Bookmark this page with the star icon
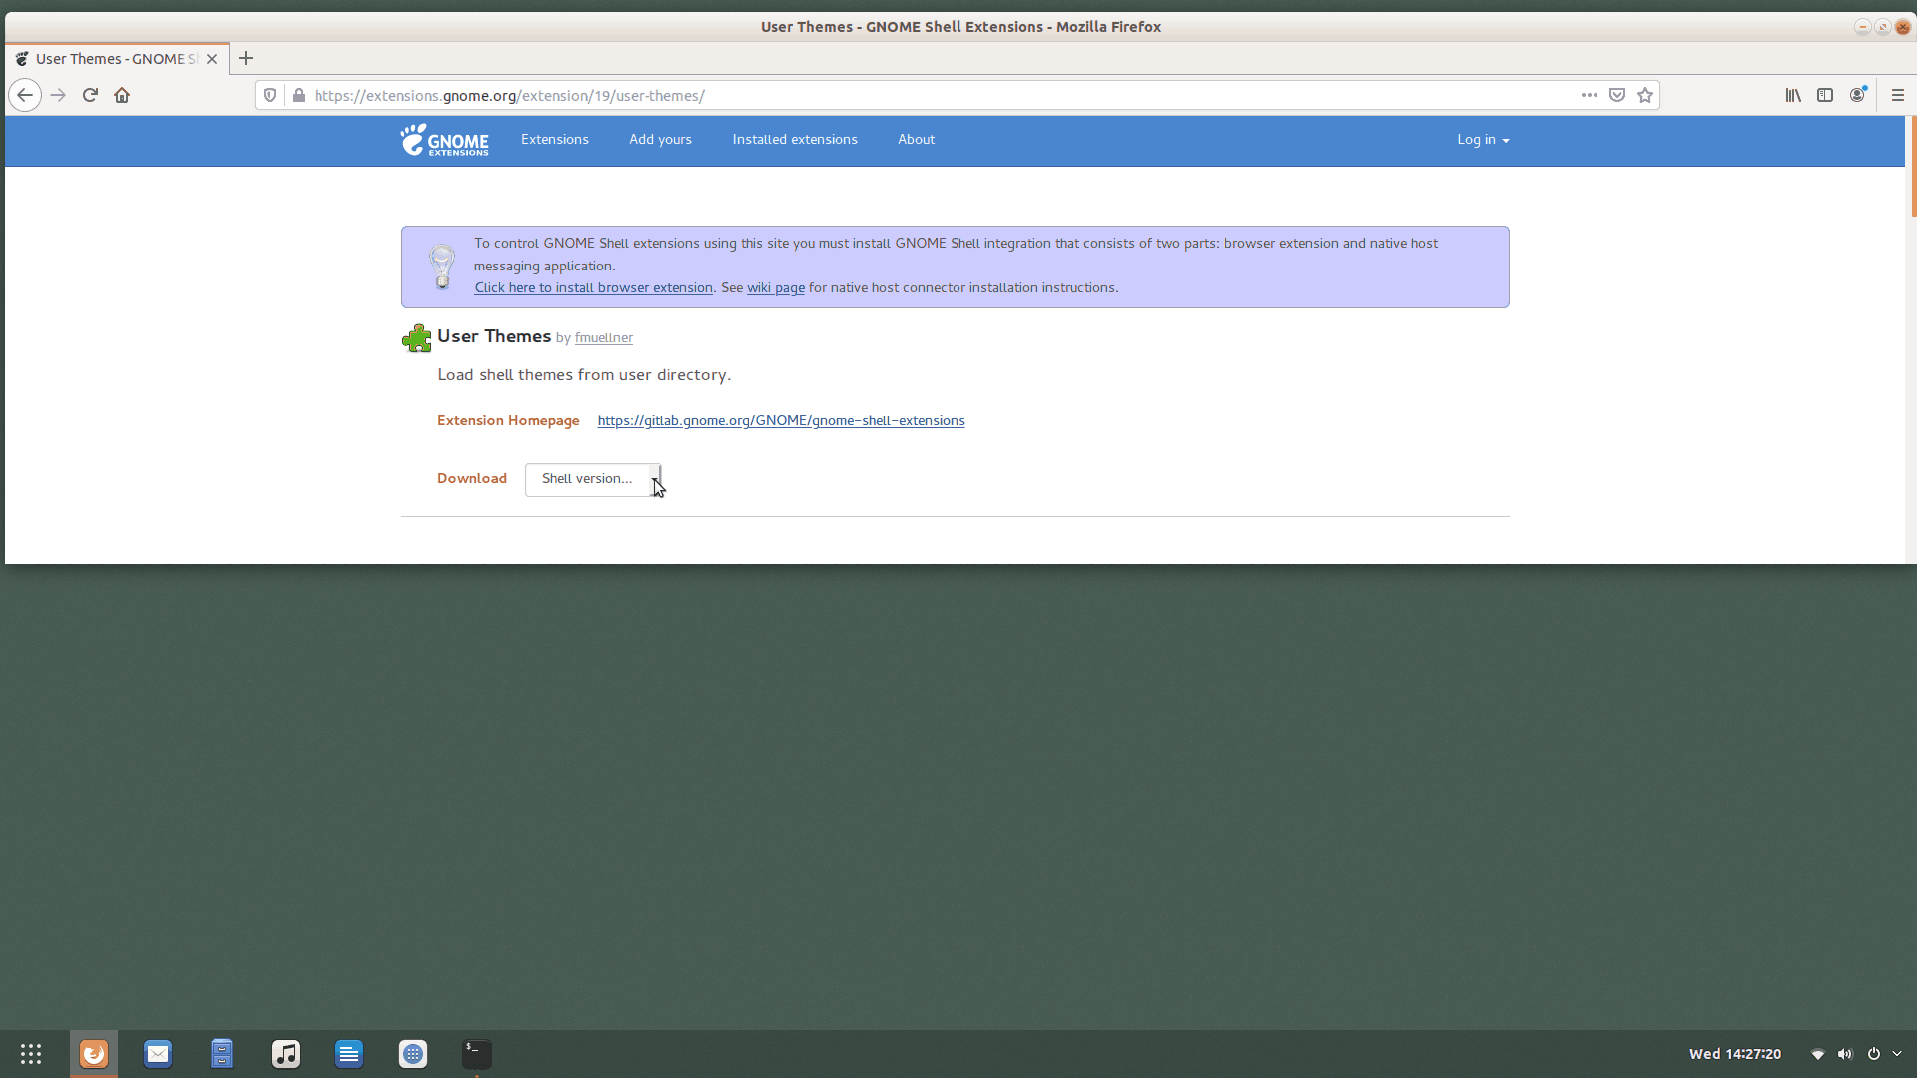The image size is (1917, 1078). (x=1645, y=95)
